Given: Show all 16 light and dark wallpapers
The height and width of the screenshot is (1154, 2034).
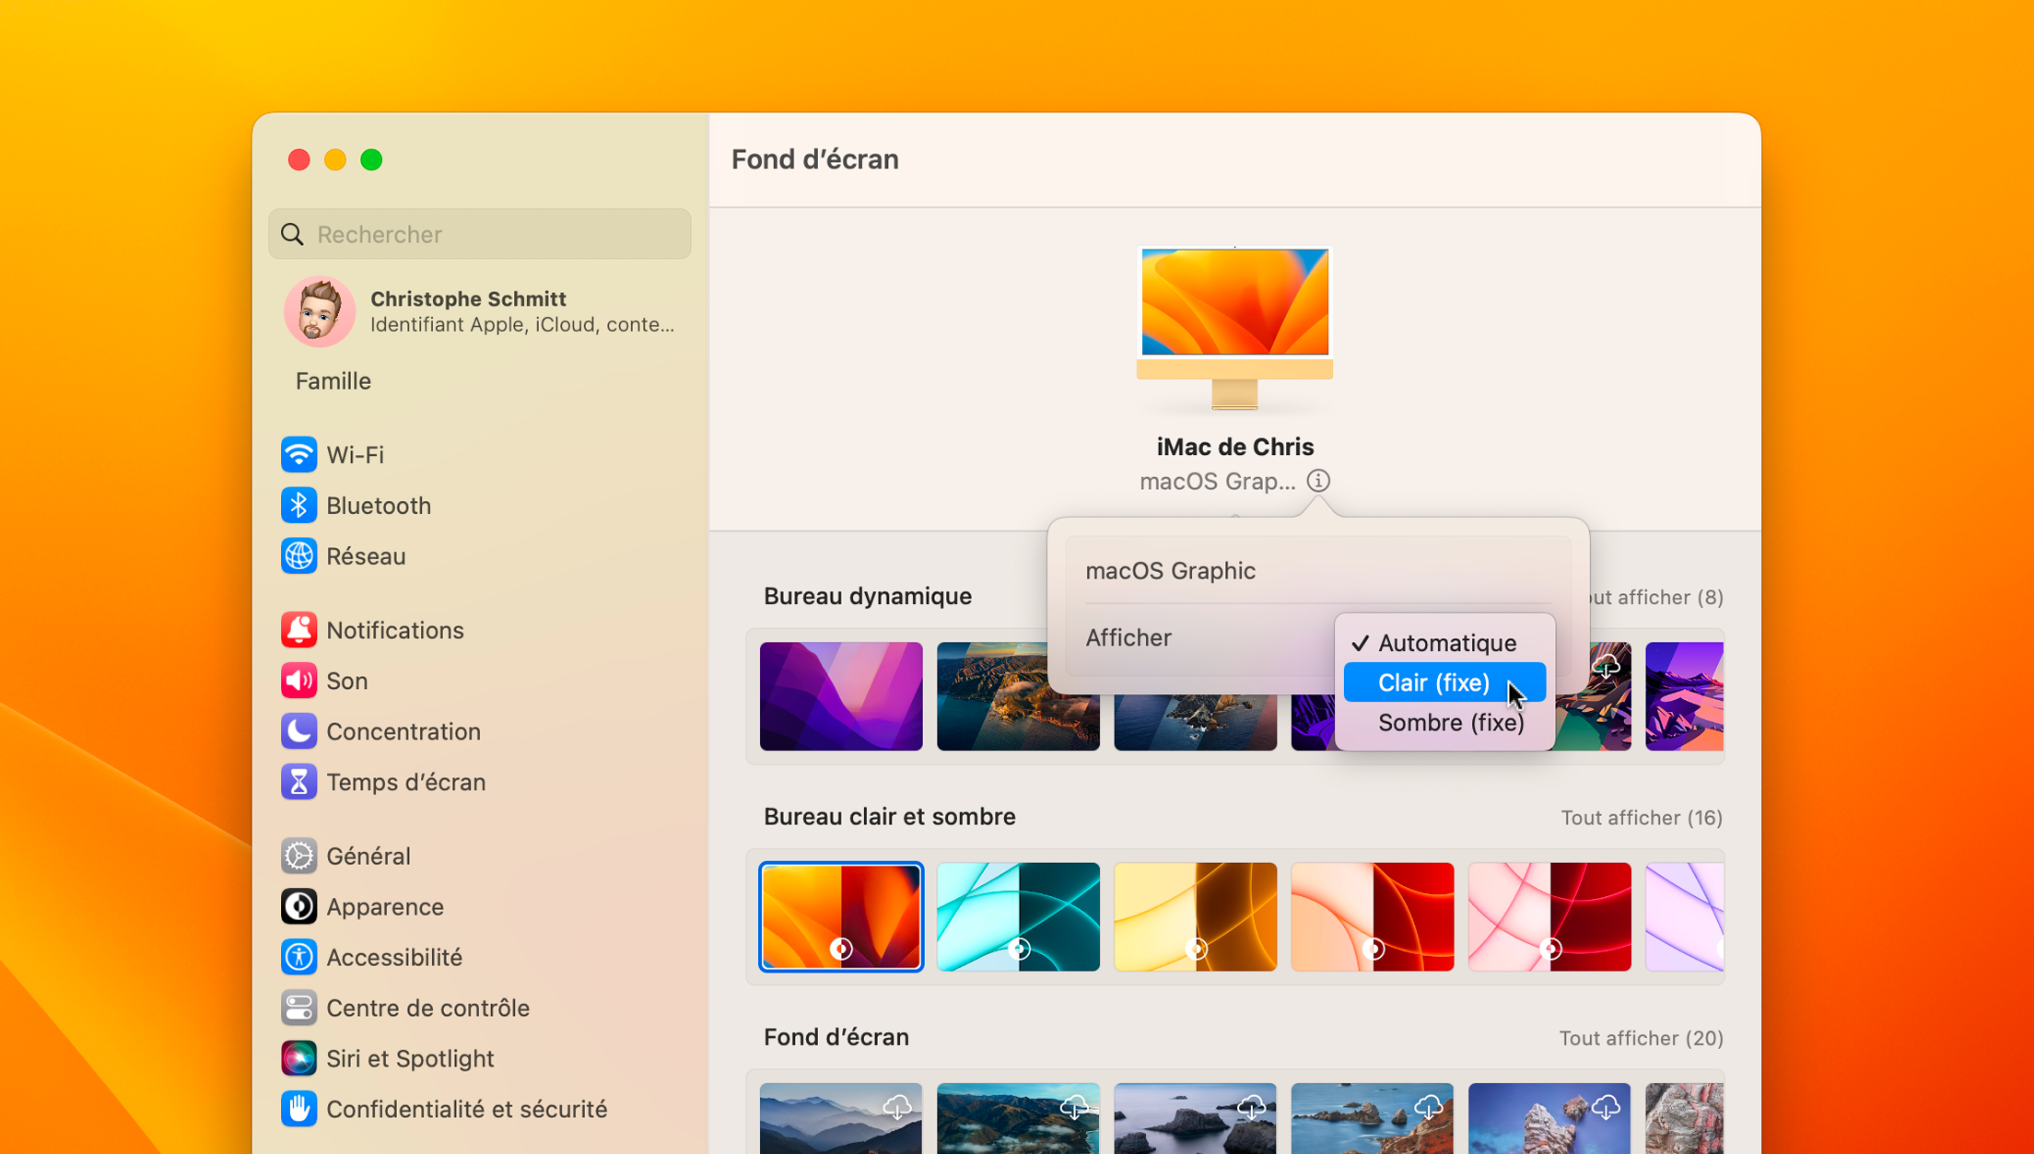Looking at the screenshot, I should point(1641,818).
